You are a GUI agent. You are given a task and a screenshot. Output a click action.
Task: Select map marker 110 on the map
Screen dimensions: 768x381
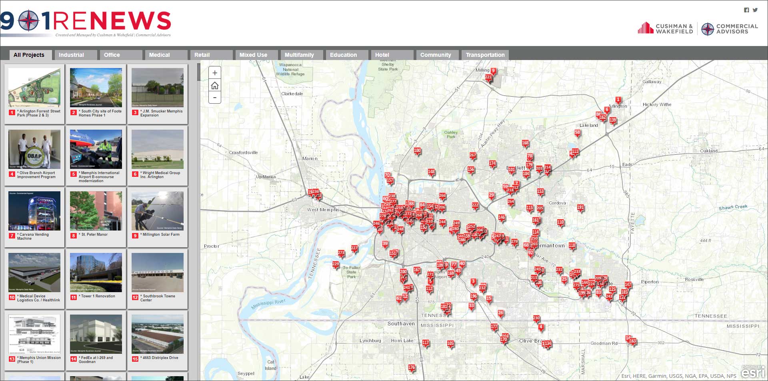pyautogui.click(x=560, y=223)
